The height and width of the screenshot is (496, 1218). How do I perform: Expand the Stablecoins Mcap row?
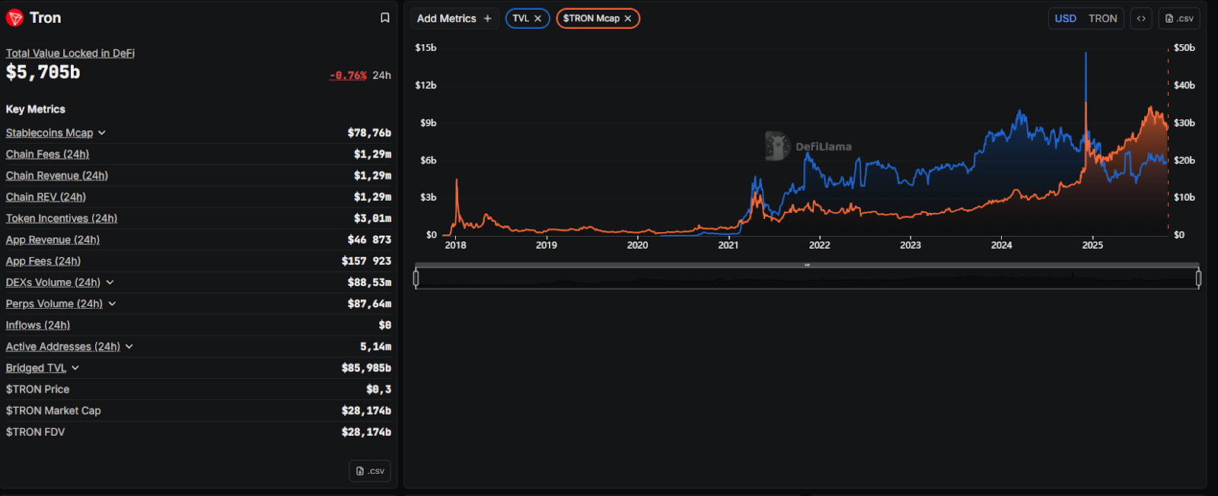[x=102, y=133]
